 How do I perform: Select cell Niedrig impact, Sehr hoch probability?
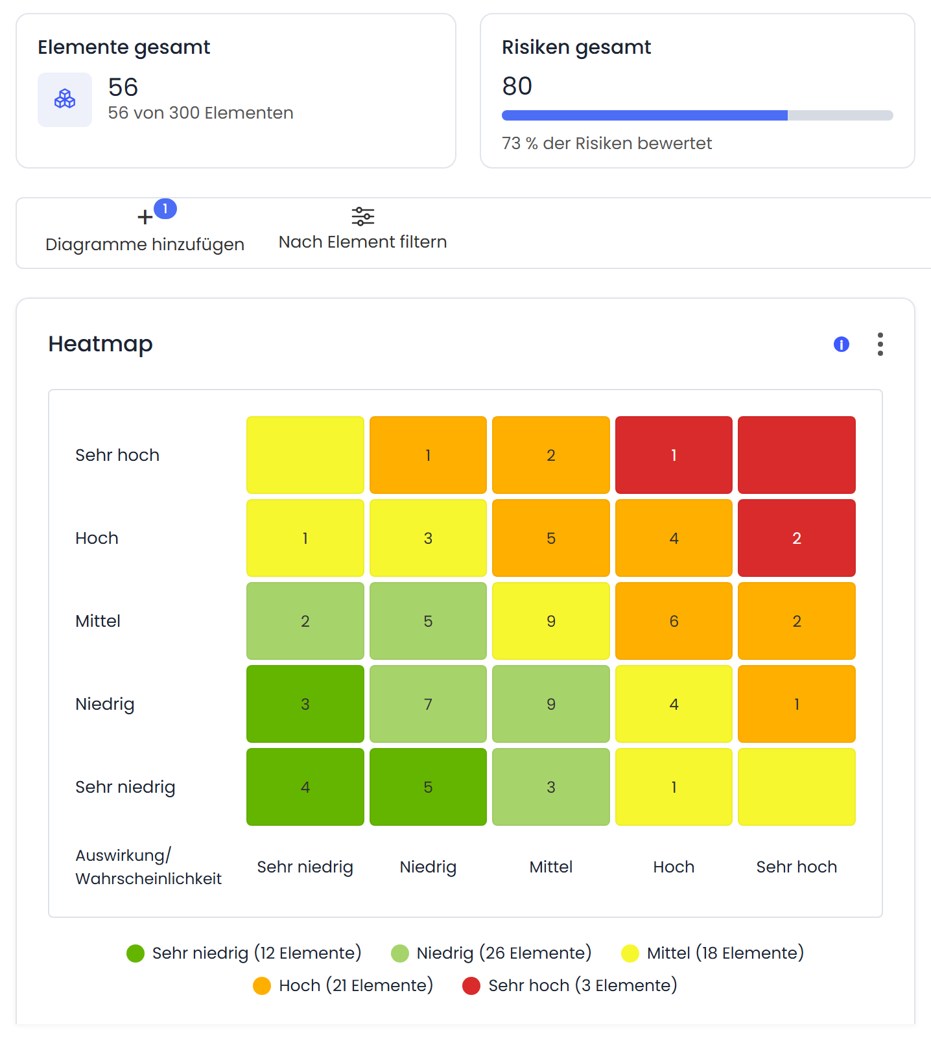797,704
